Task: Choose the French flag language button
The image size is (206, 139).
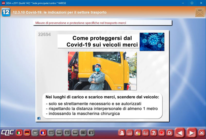Action: (x=43, y=133)
